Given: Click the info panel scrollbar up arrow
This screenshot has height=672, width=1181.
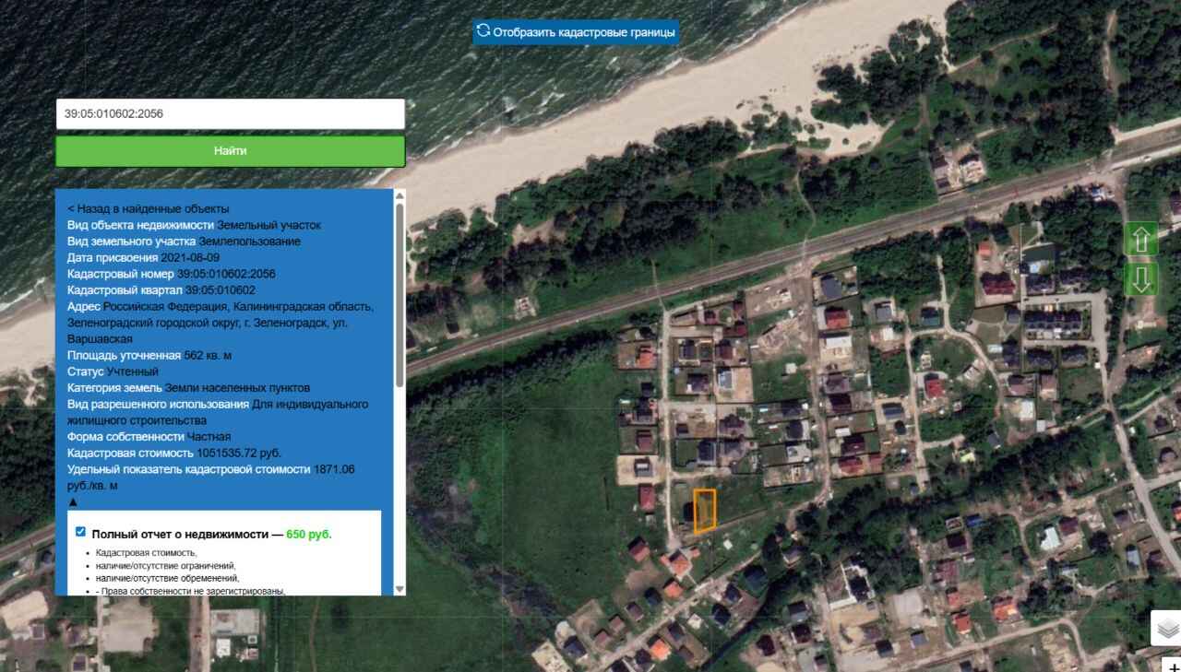Looking at the screenshot, I should [x=400, y=195].
